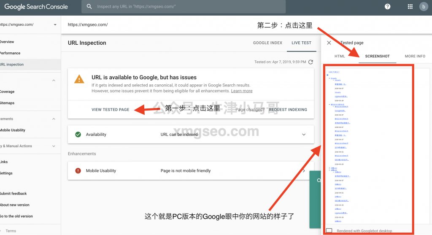Click Go to the old version

(16, 216)
